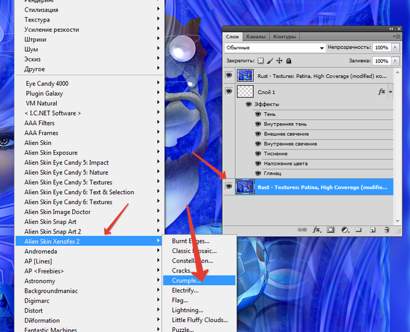Create a new layer icon

click(x=372, y=229)
